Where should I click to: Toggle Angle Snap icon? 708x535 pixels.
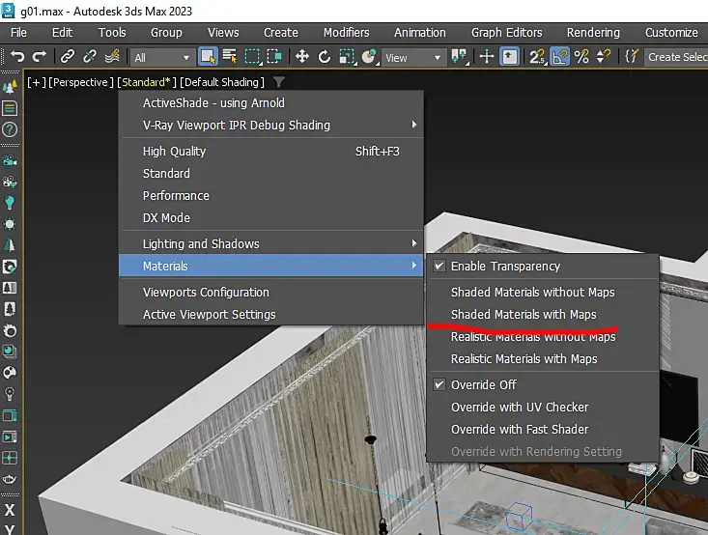(x=559, y=57)
